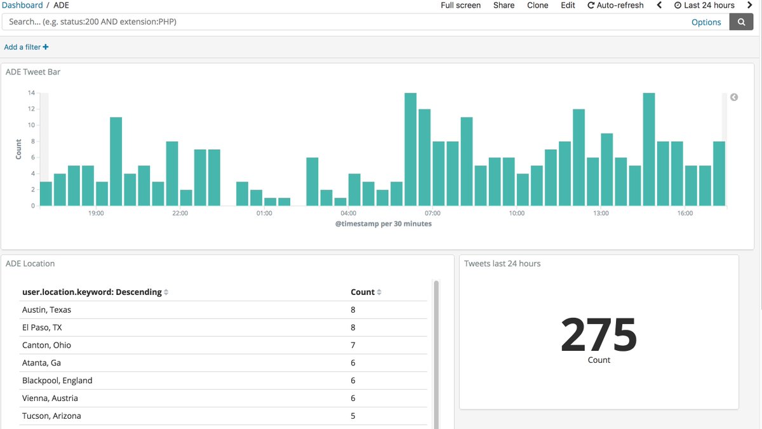
Task: Click Tweets last 24 hours panel title
Action: [x=502, y=264]
